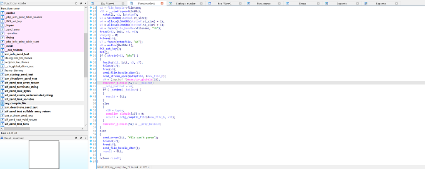Float the Functions window panel

point(80,3)
